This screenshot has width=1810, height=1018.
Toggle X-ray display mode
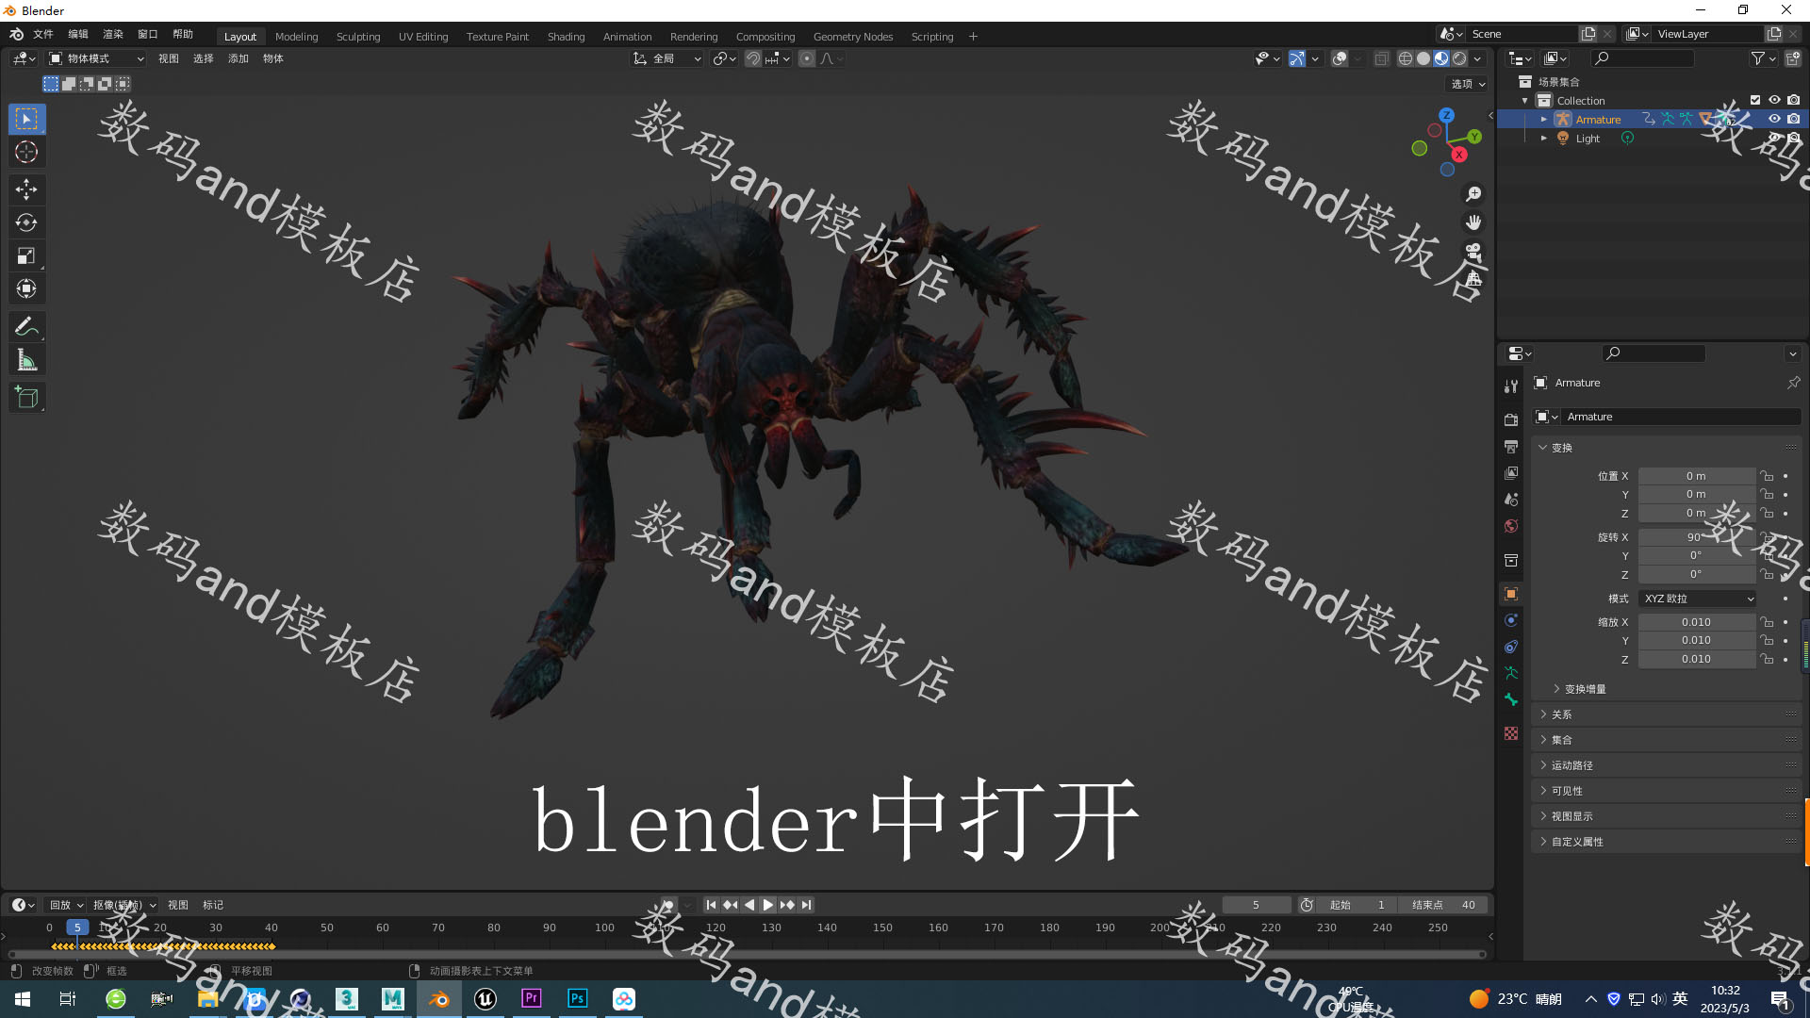(1381, 58)
